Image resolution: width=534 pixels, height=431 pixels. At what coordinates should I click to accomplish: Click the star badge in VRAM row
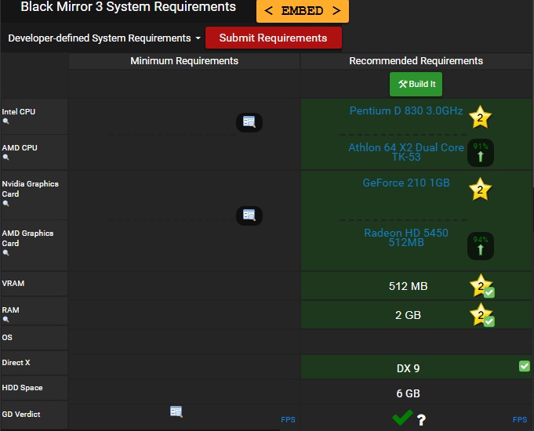point(481,285)
